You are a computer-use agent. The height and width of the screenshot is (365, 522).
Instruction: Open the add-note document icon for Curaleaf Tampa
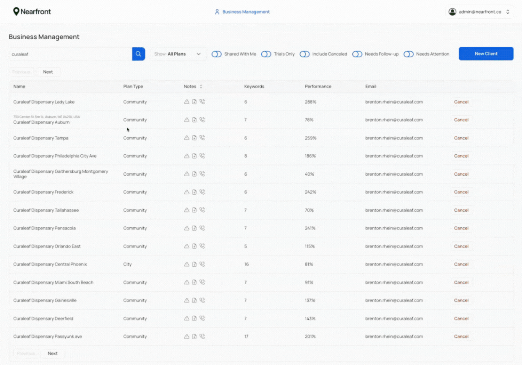point(194,138)
